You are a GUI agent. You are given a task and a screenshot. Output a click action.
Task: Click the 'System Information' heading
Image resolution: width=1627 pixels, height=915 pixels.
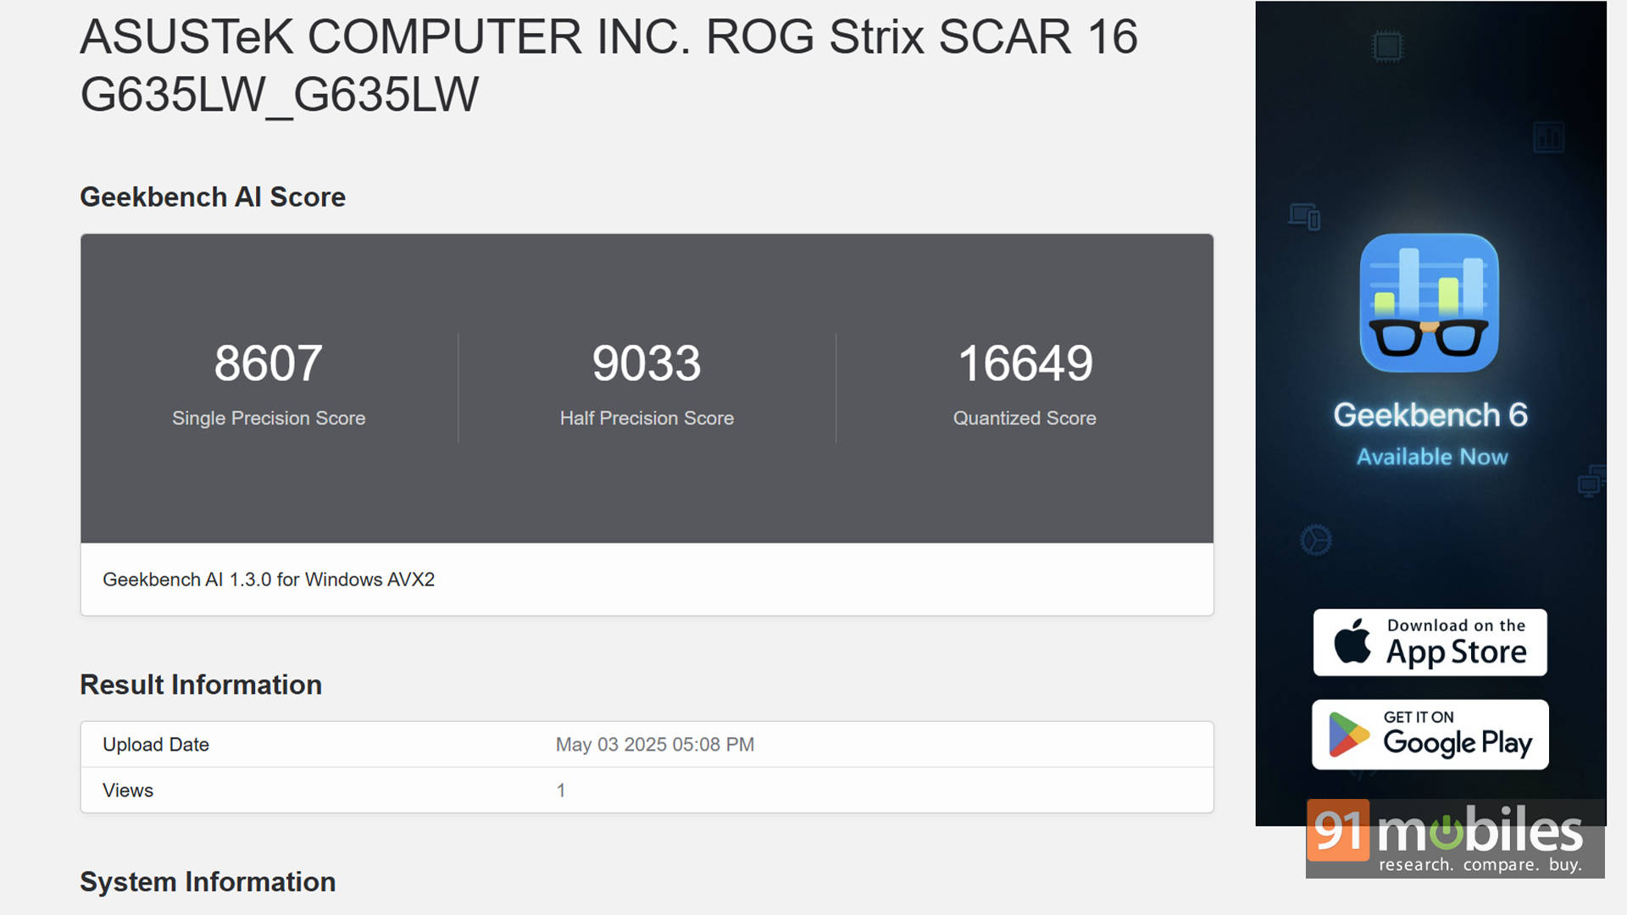click(x=208, y=881)
